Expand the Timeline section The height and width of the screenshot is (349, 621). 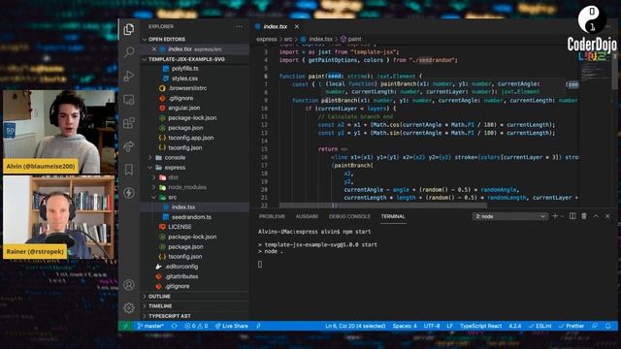(160, 306)
